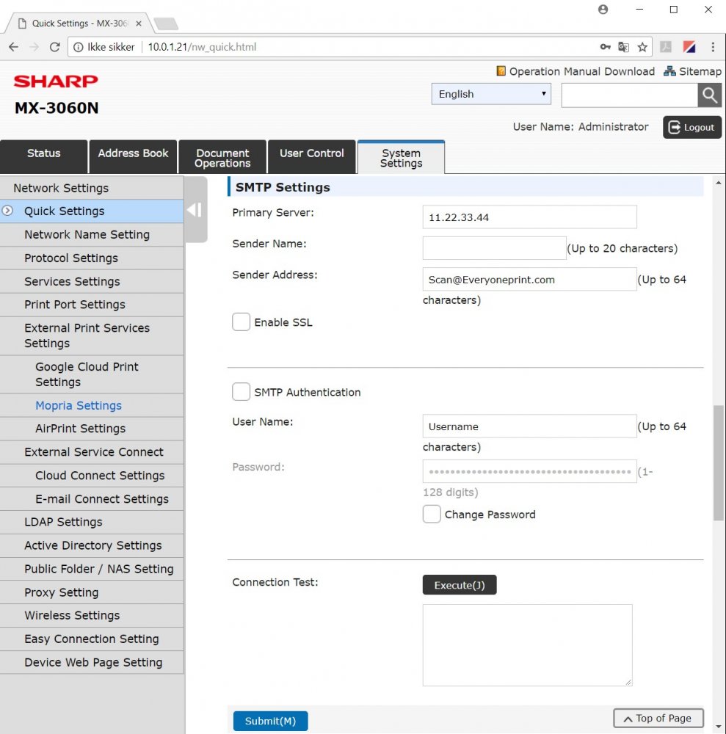Click the browser back arrow

pyautogui.click(x=14, y=47)
